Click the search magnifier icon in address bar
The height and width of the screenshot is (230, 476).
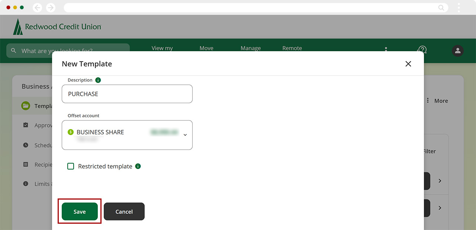click(441, 7)
